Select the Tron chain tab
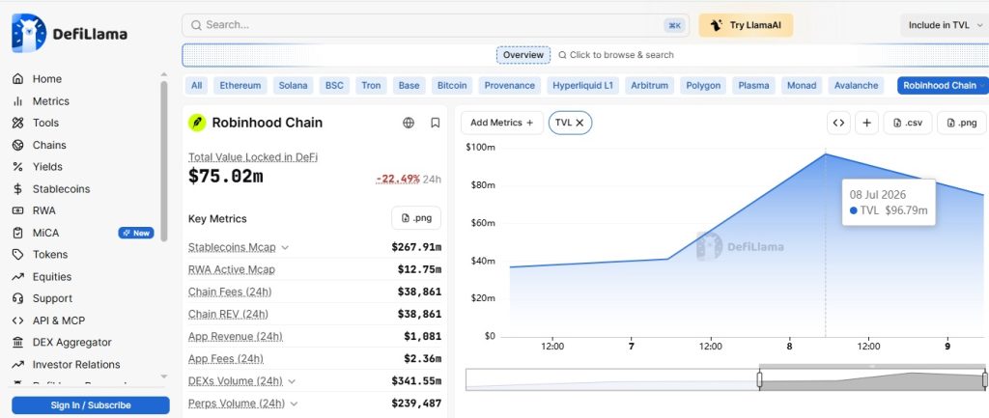Image resolution: width=989 pixels, height=418 pixels. tap(371, 86)
